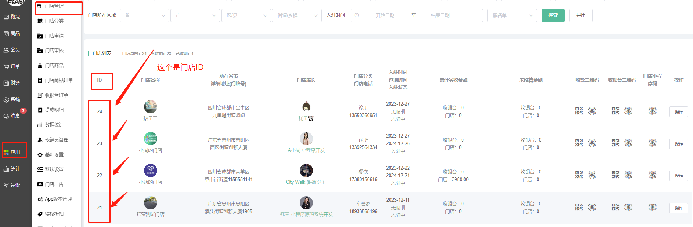This screenshot has width=693, height=227.
Task: Open the 核销员管理 menu item
Action: [56, 140]
